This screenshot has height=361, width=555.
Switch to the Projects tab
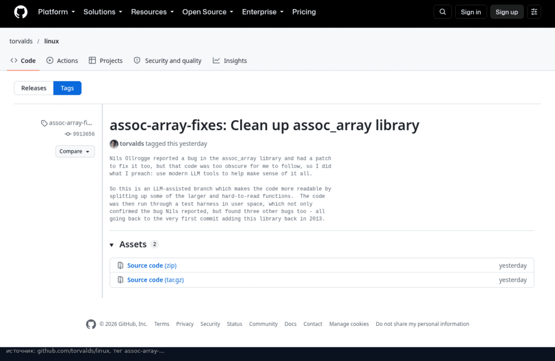[106, 61]
